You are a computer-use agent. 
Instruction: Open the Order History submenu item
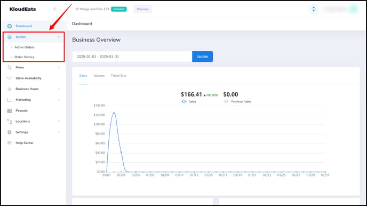(x=25, y=57)
